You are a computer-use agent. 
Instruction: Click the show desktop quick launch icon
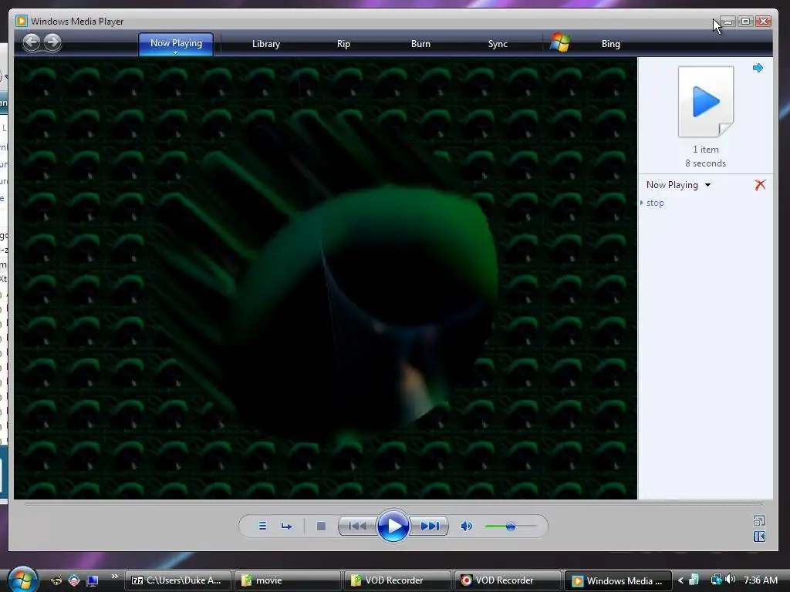tap(93, 580)
